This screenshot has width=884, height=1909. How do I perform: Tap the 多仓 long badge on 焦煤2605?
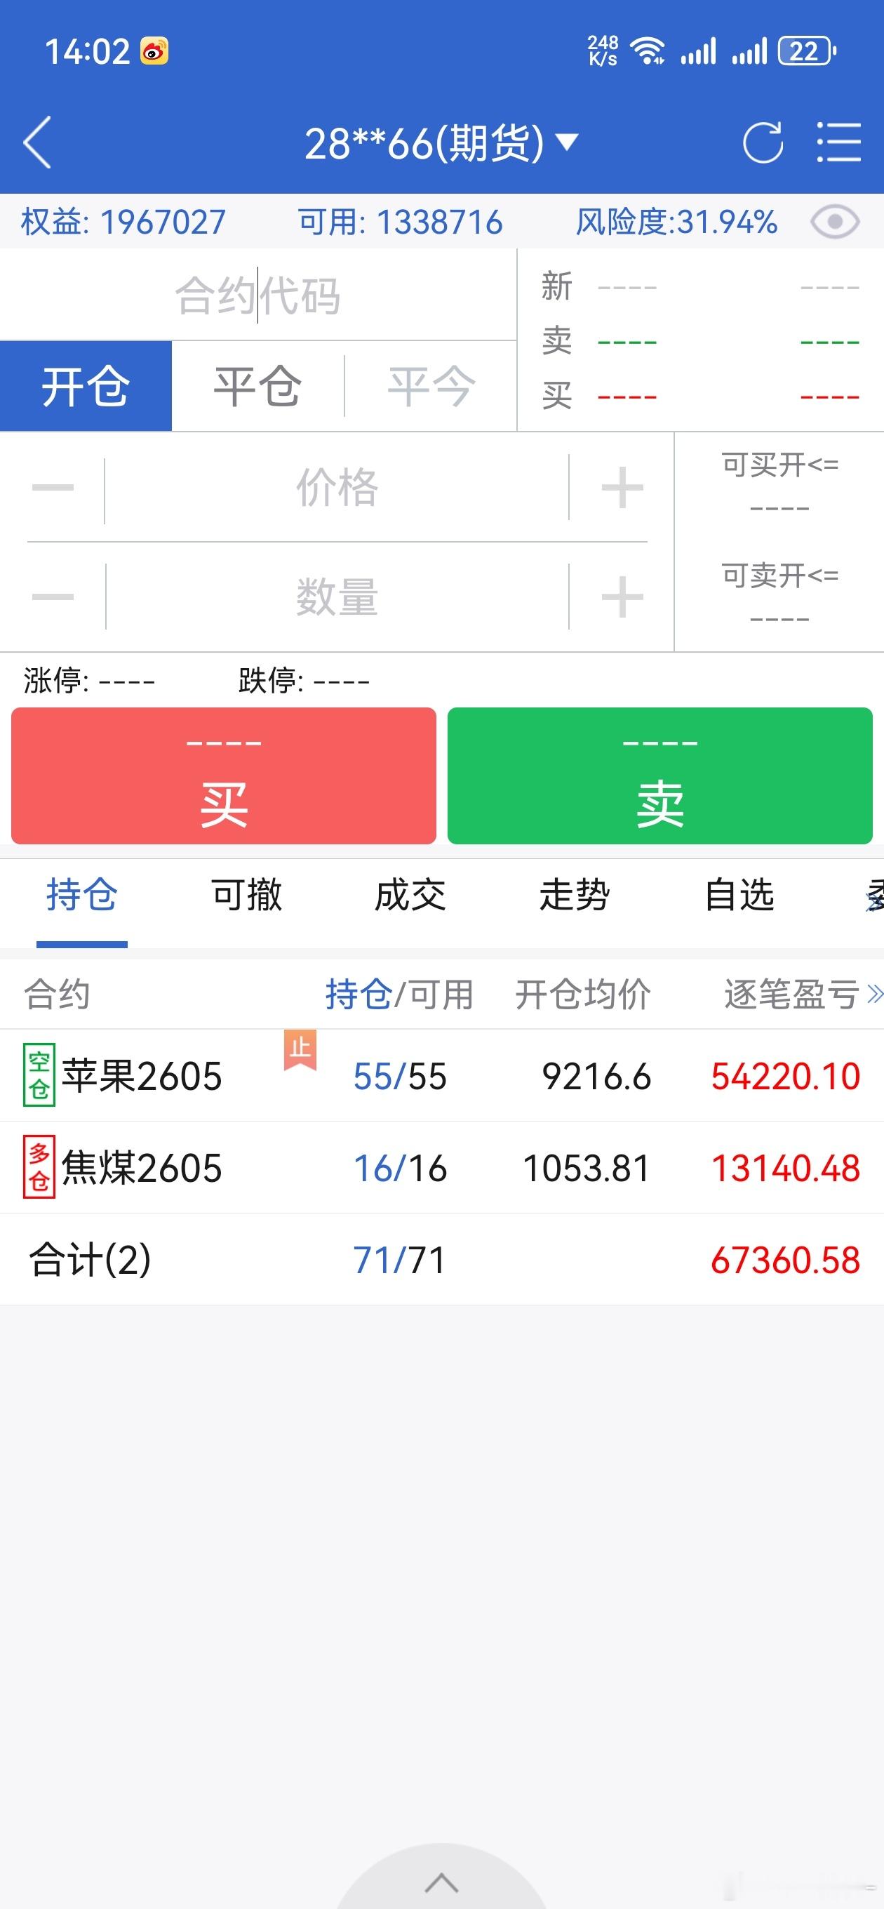click(39, 1167)
